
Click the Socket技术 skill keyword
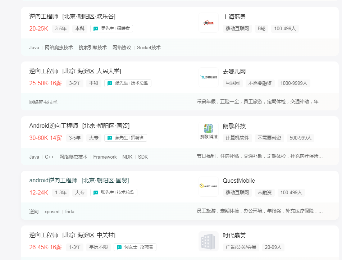click(x=149, y=47)
